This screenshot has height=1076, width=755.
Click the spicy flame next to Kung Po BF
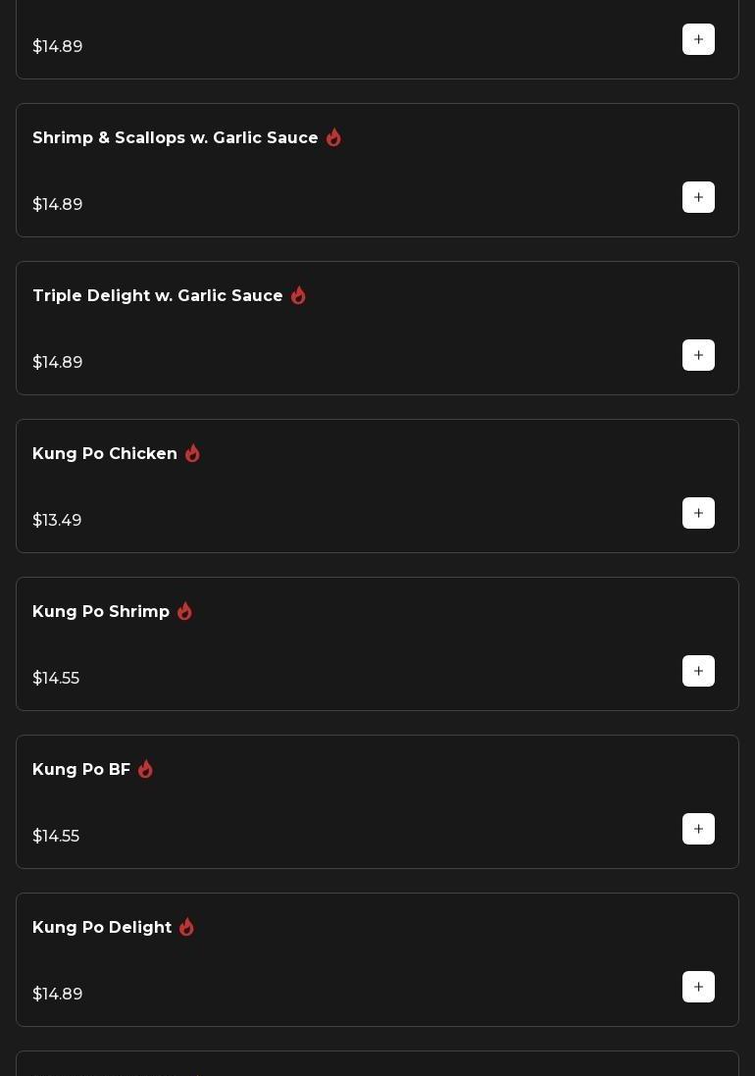[x=145, y=769]
